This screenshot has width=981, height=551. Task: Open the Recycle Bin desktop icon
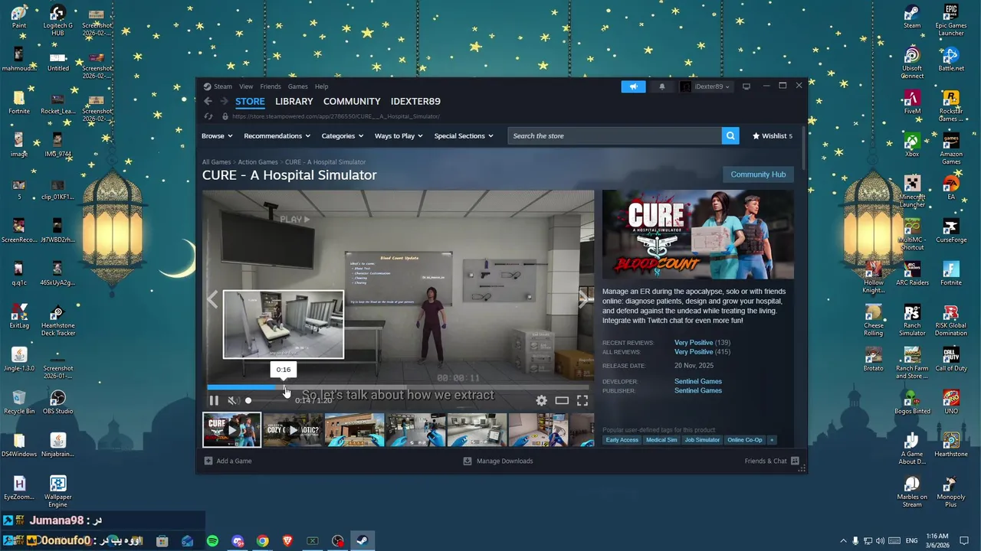tap(19, 402)
